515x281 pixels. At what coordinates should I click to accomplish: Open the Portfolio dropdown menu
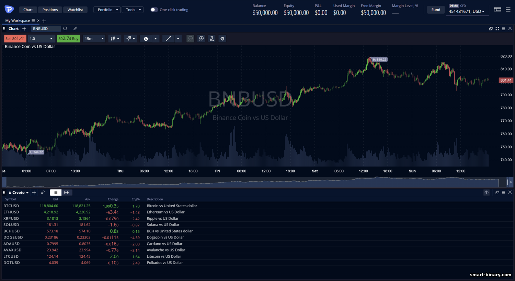point(107,10)
